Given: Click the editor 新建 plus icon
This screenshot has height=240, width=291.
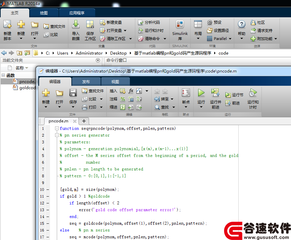Looking at the screenshot, I should (46, 93).
